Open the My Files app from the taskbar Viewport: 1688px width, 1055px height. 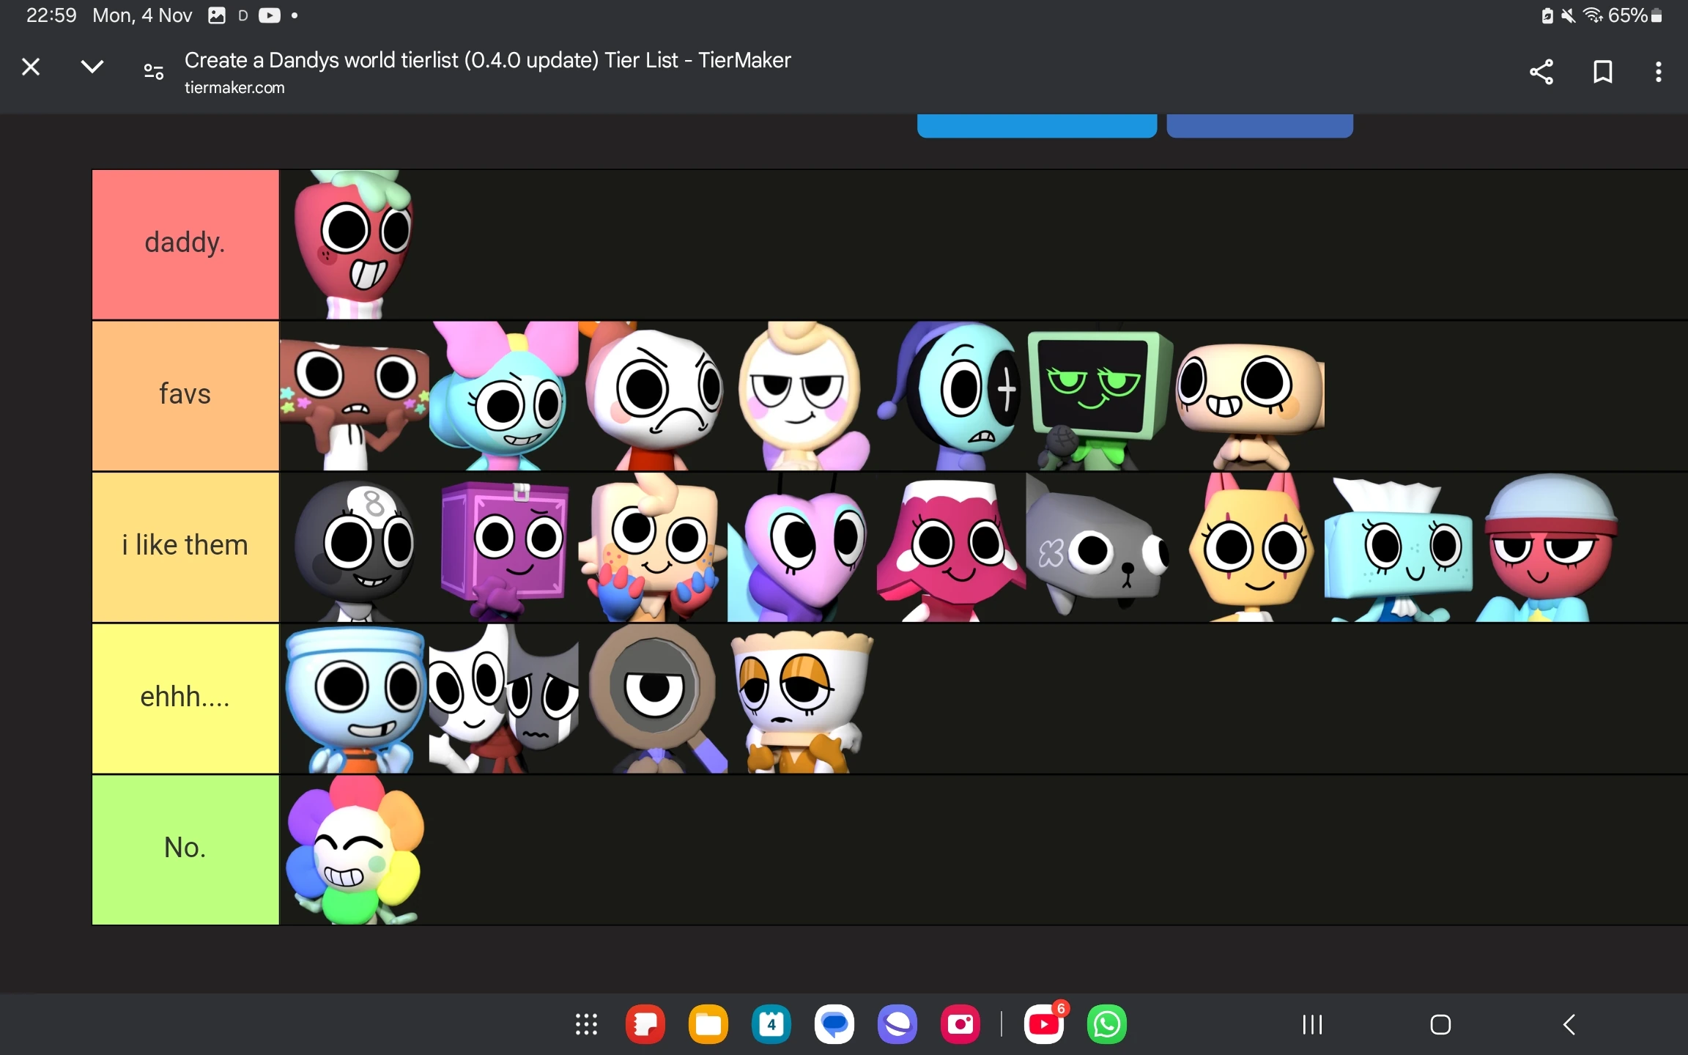tap(708, 1024)
